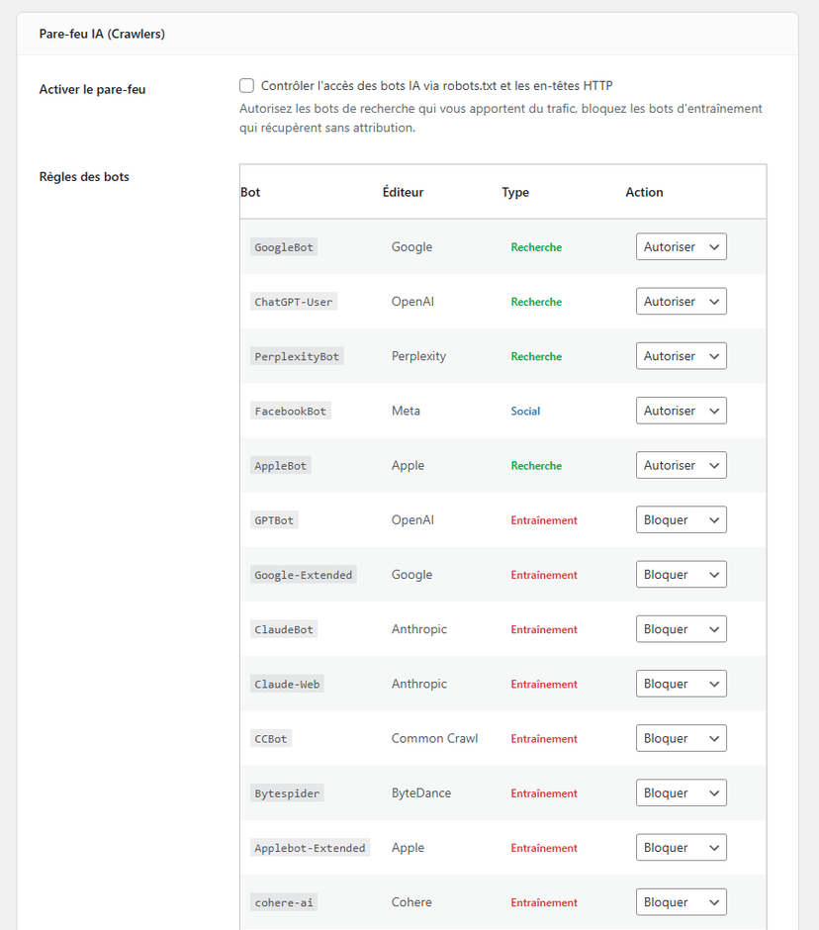
Task: Click the ByteDance publisher cell
Action: point(421,792)
